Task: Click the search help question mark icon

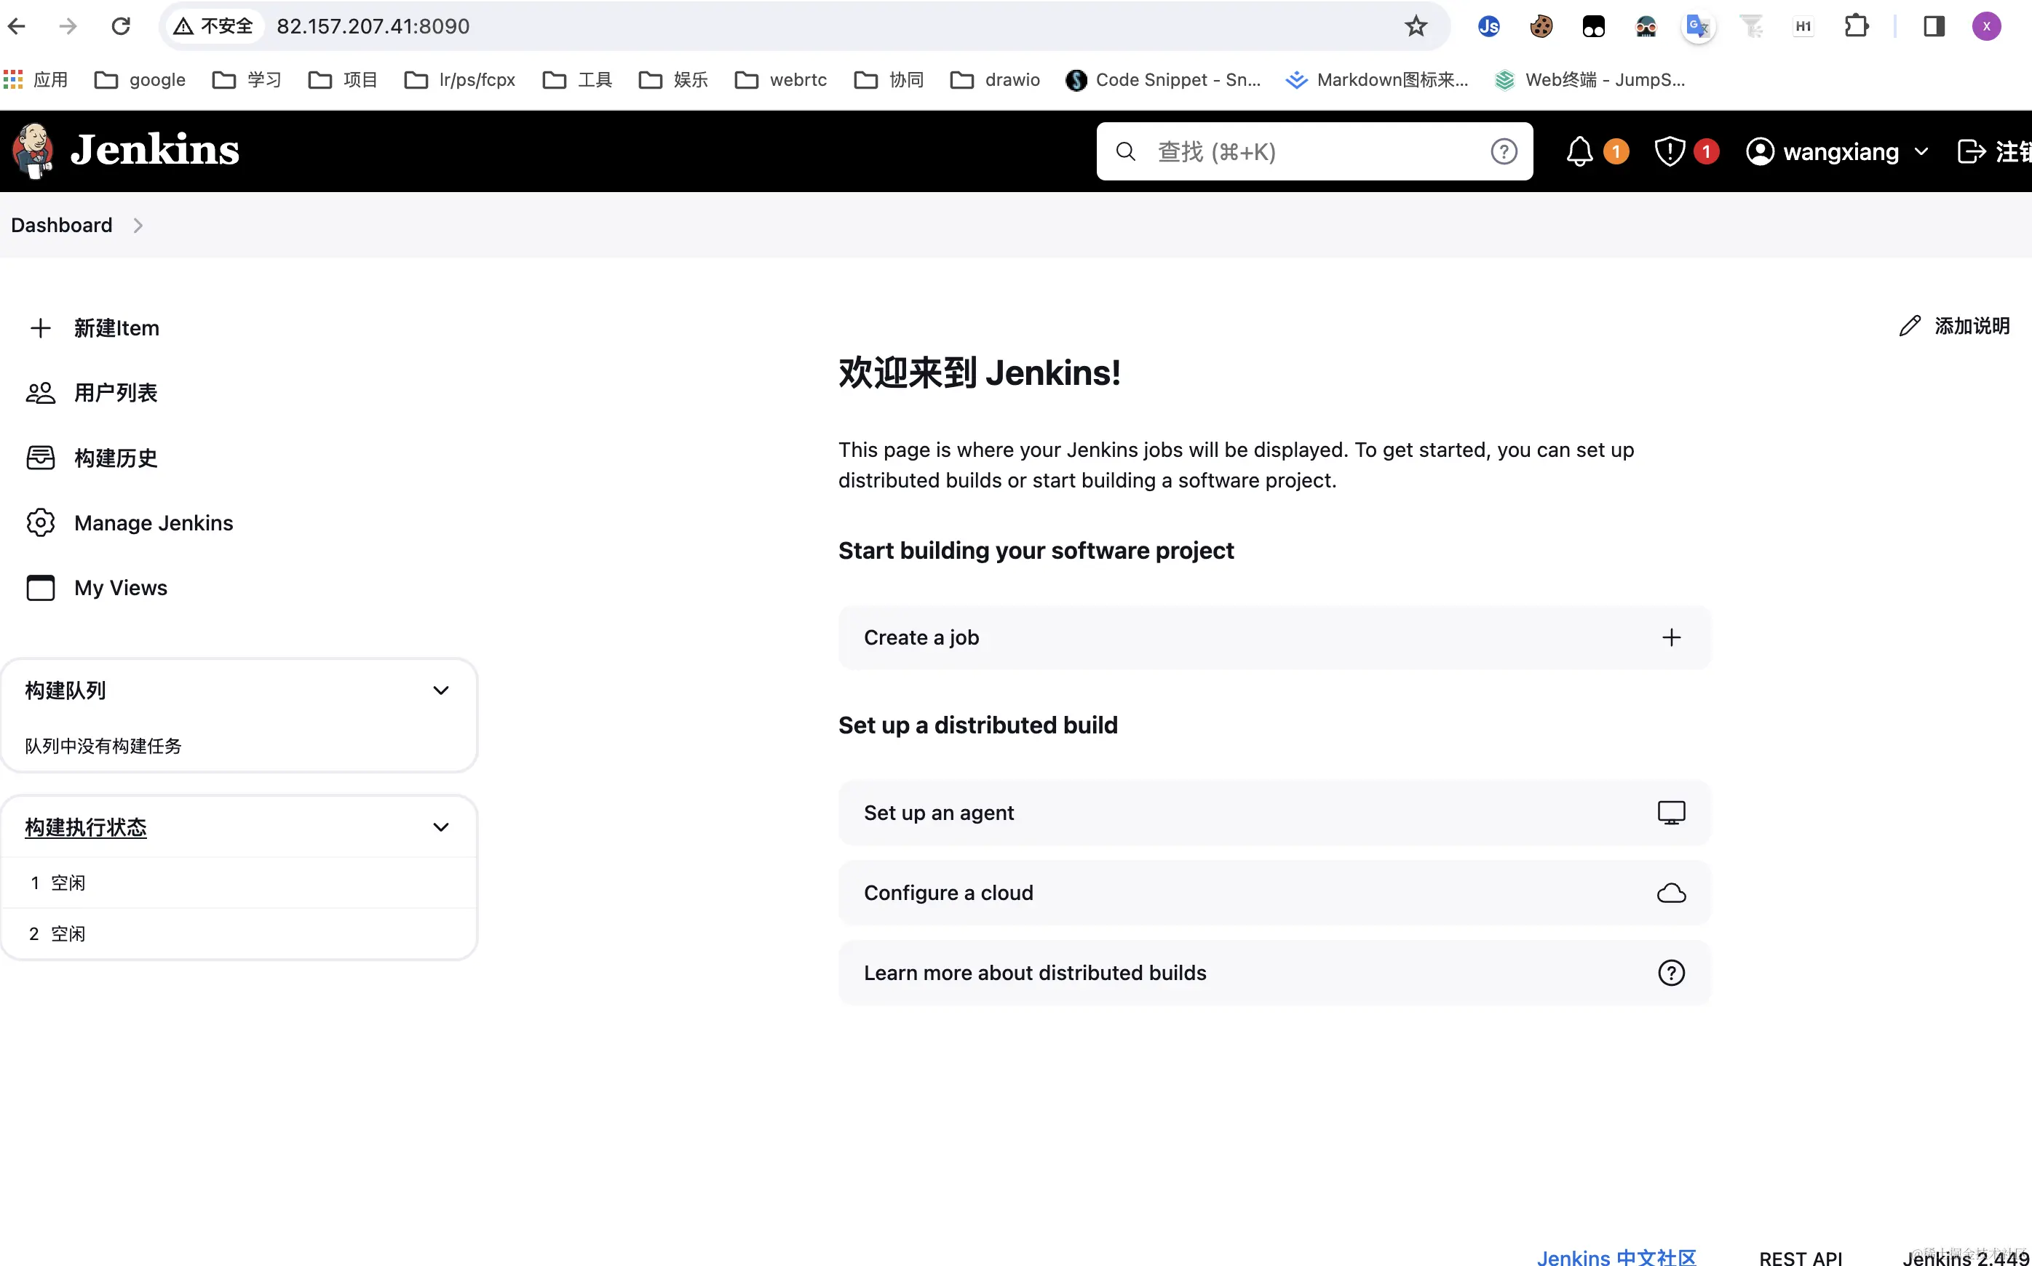Action: click(x=1504, y=151)
